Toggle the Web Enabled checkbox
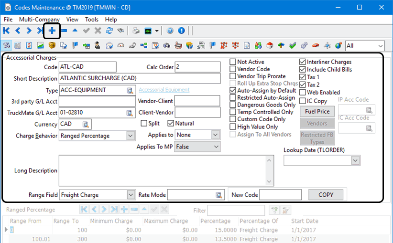 pyautogui.click(x=303, y=93)
